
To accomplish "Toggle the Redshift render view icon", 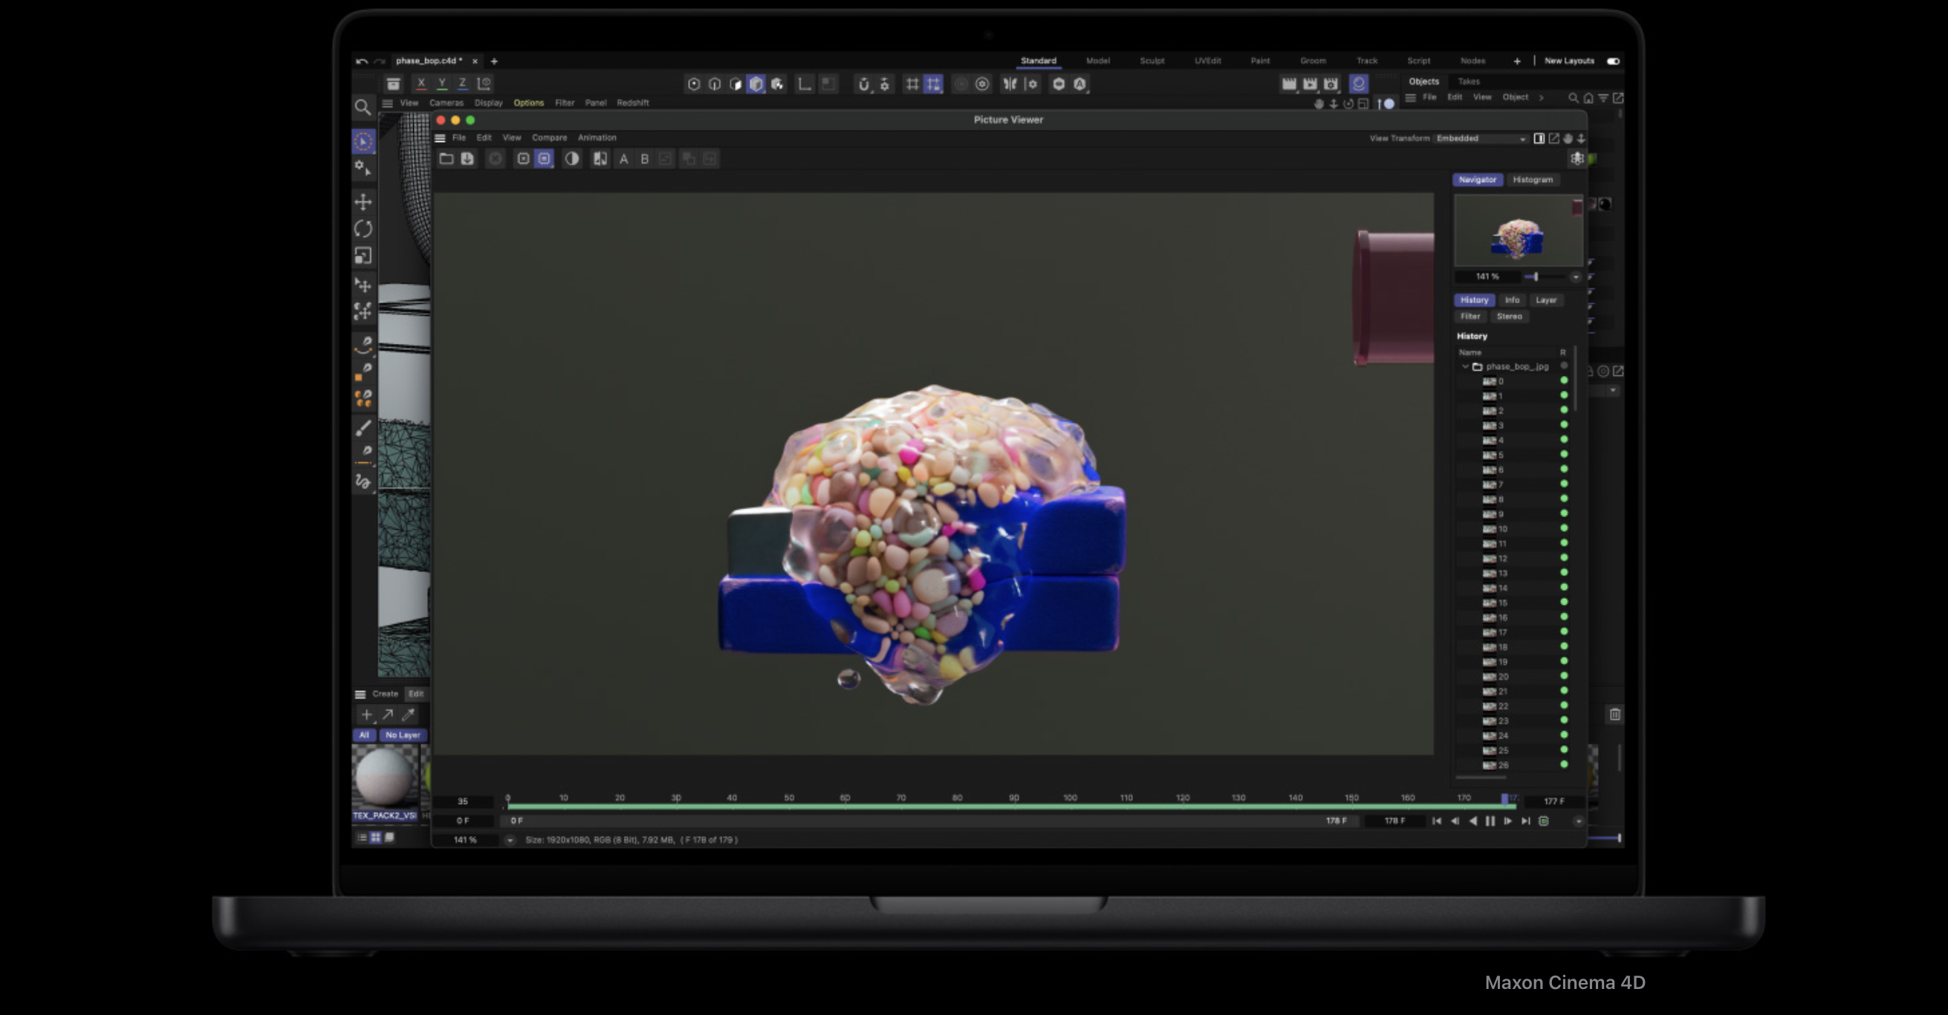I will (x=1359, y=84).
